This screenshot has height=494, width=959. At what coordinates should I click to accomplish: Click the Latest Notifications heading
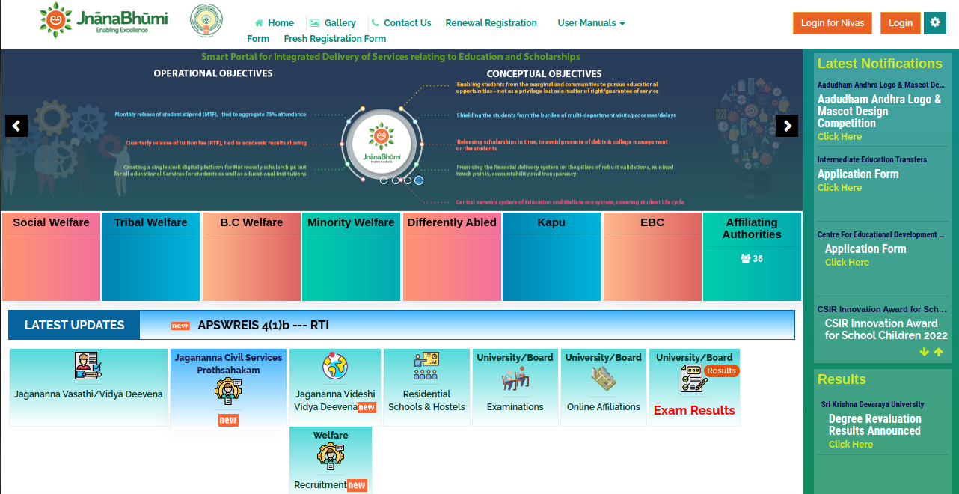(880, 64)
